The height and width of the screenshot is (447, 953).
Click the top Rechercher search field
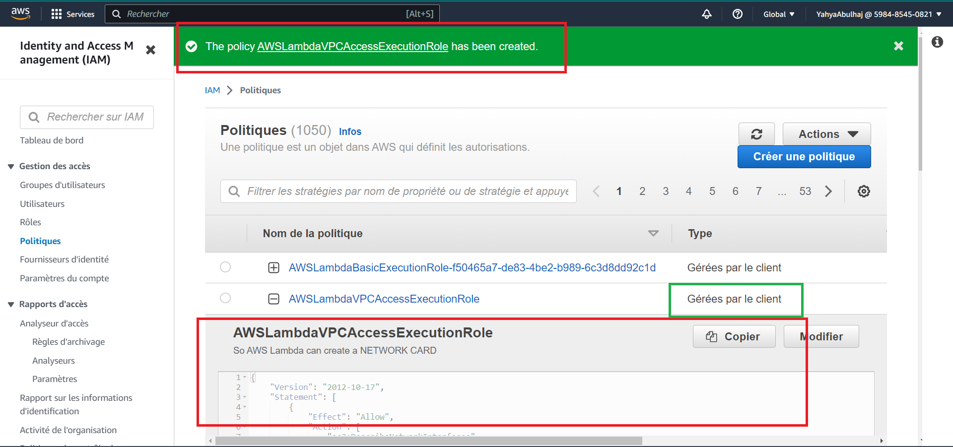click(272, 14)
